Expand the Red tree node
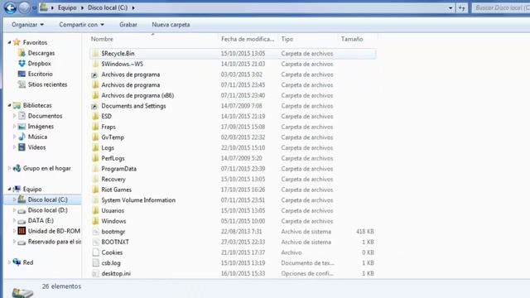 [9, 262]
